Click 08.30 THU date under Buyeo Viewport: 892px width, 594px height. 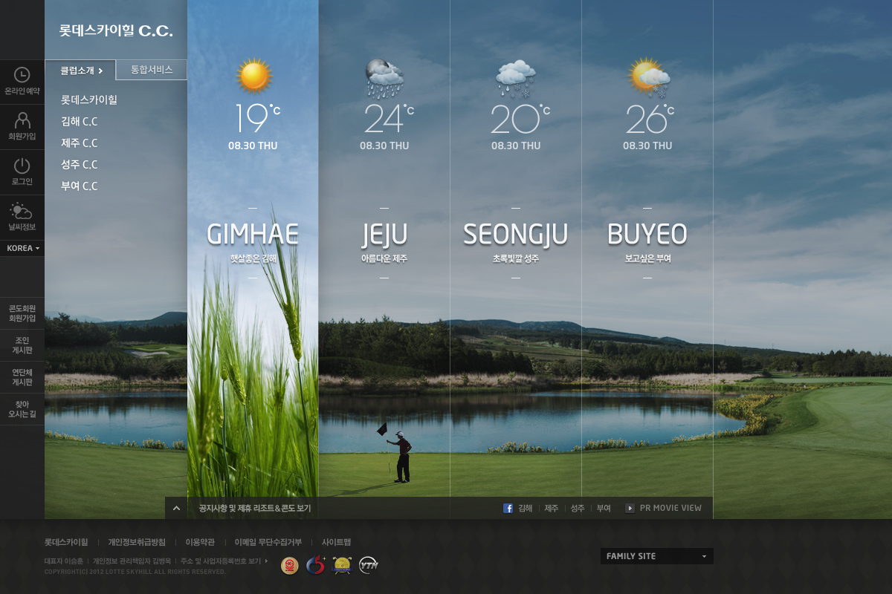(x=647, y=146)
